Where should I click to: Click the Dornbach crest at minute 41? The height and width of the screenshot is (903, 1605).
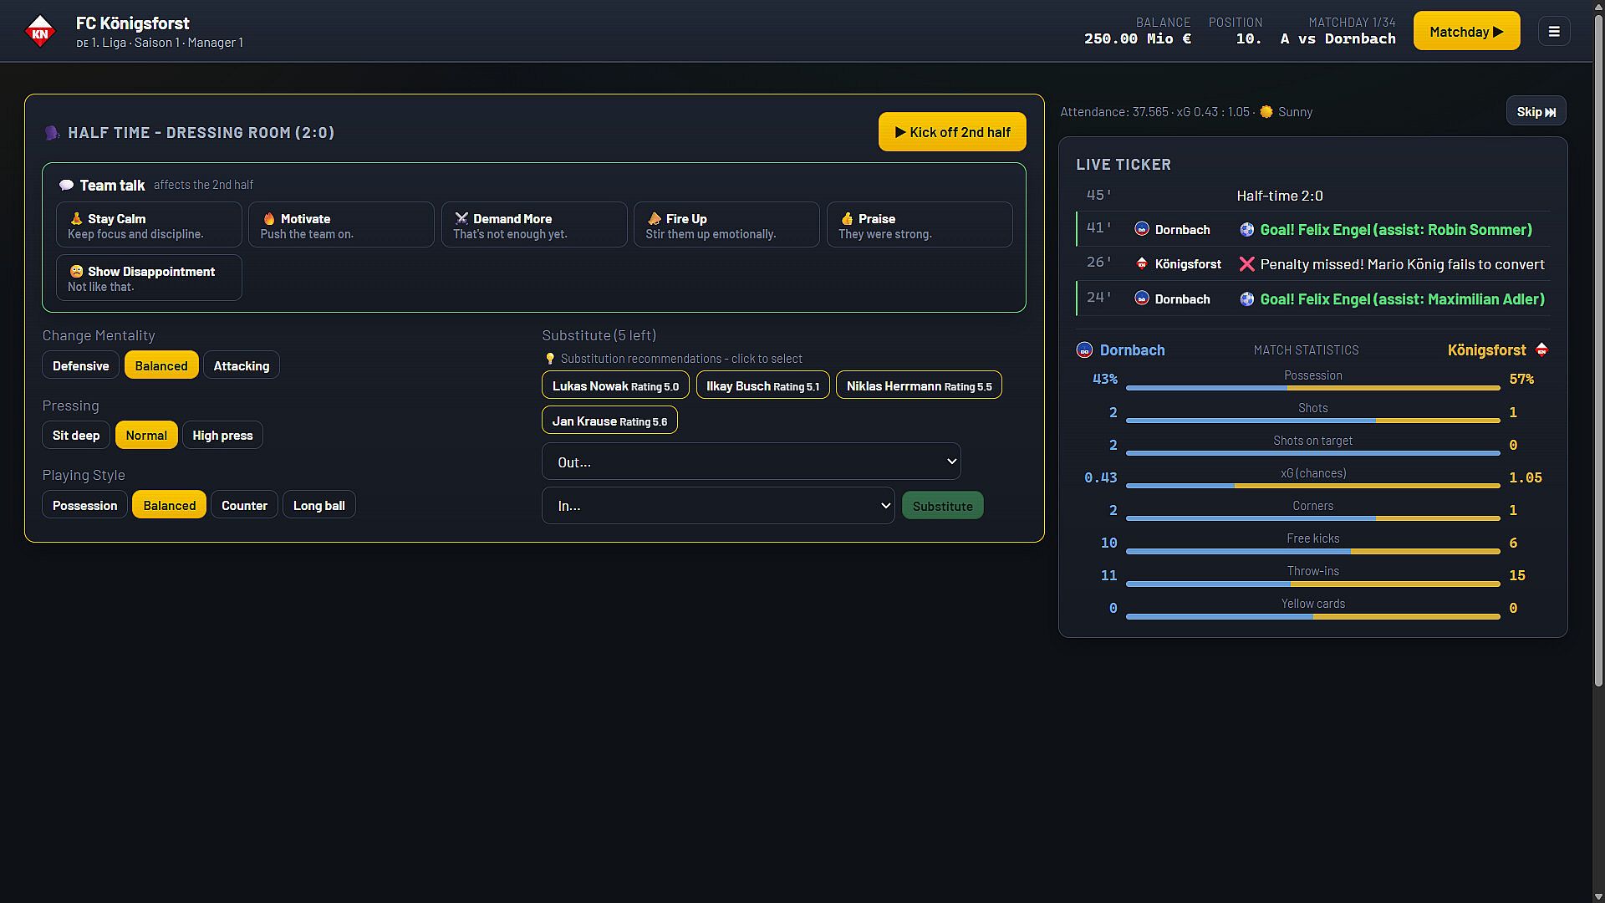pyautogui.click(x=1142, y=229)
